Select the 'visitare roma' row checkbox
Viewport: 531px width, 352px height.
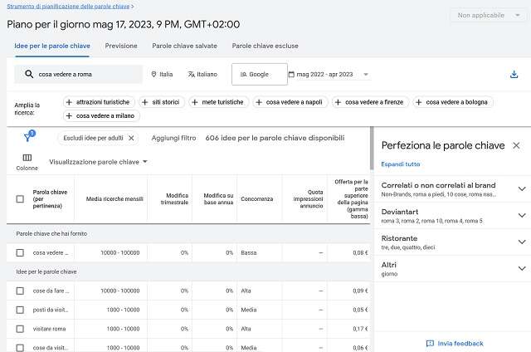[x=20, y=329]
